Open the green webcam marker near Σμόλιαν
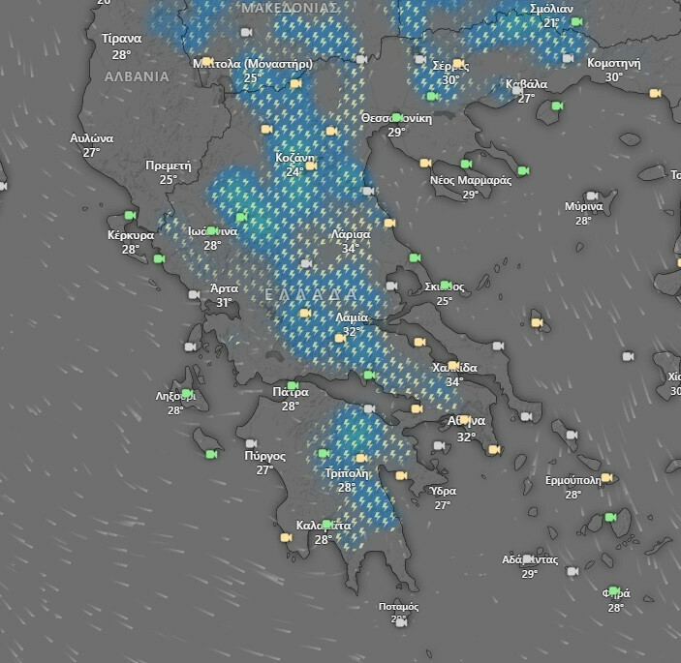The height and width of the screenshot is (663, 681). point(576,21)
